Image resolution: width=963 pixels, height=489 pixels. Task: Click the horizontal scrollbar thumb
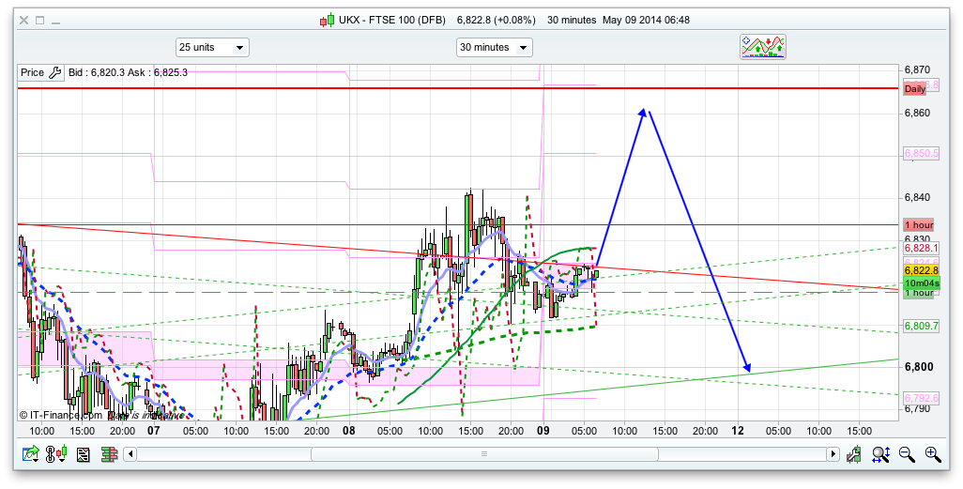coord(483,454)
